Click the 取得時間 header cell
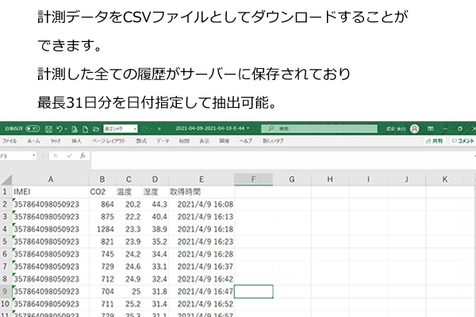This screenshot has width=476, height=317. click(x=202, y=192)
